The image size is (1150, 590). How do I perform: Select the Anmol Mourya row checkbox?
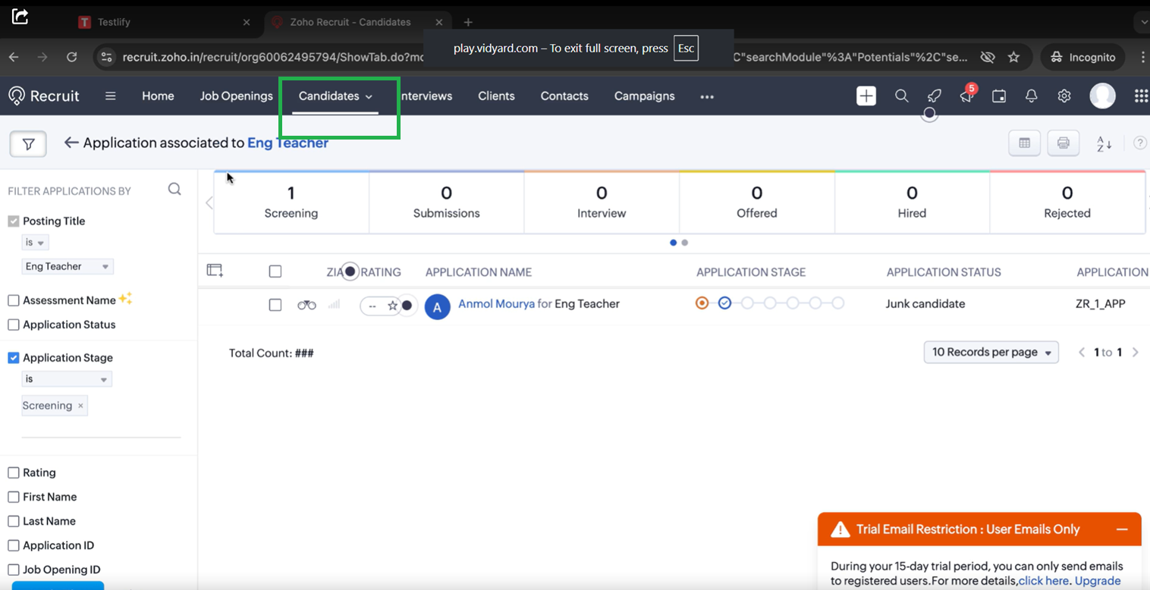pyautogui.click(x=275, y=305)
